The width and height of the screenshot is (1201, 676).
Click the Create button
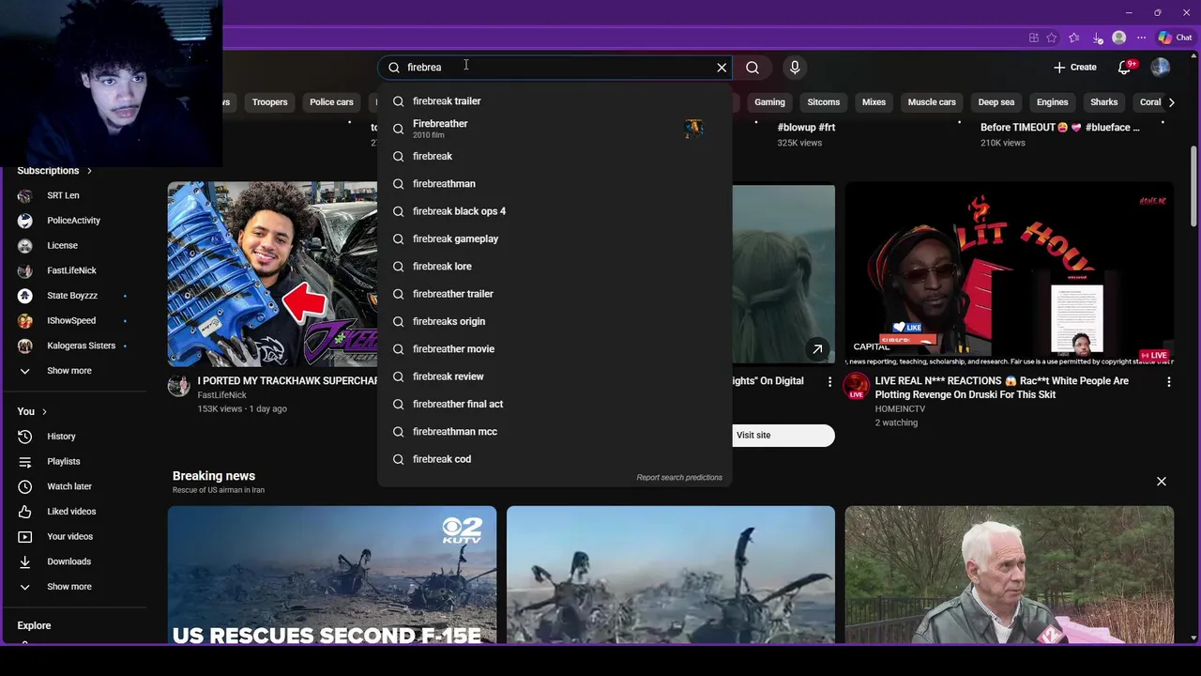1074,68
